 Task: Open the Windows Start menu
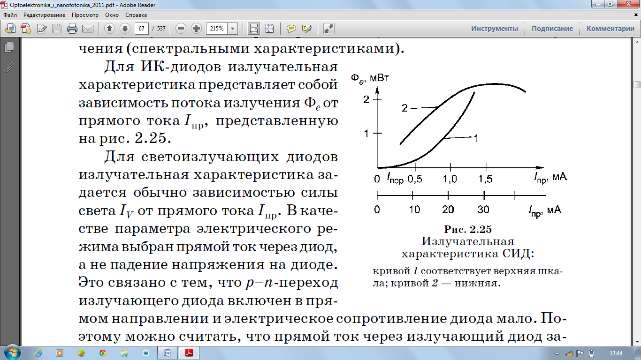(11, 352)
